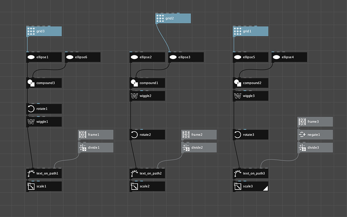Select the compound1 node label
Image resolution: width=347 pixels, height=217 pixels.
pyautogui.click(x=149, y=83)
